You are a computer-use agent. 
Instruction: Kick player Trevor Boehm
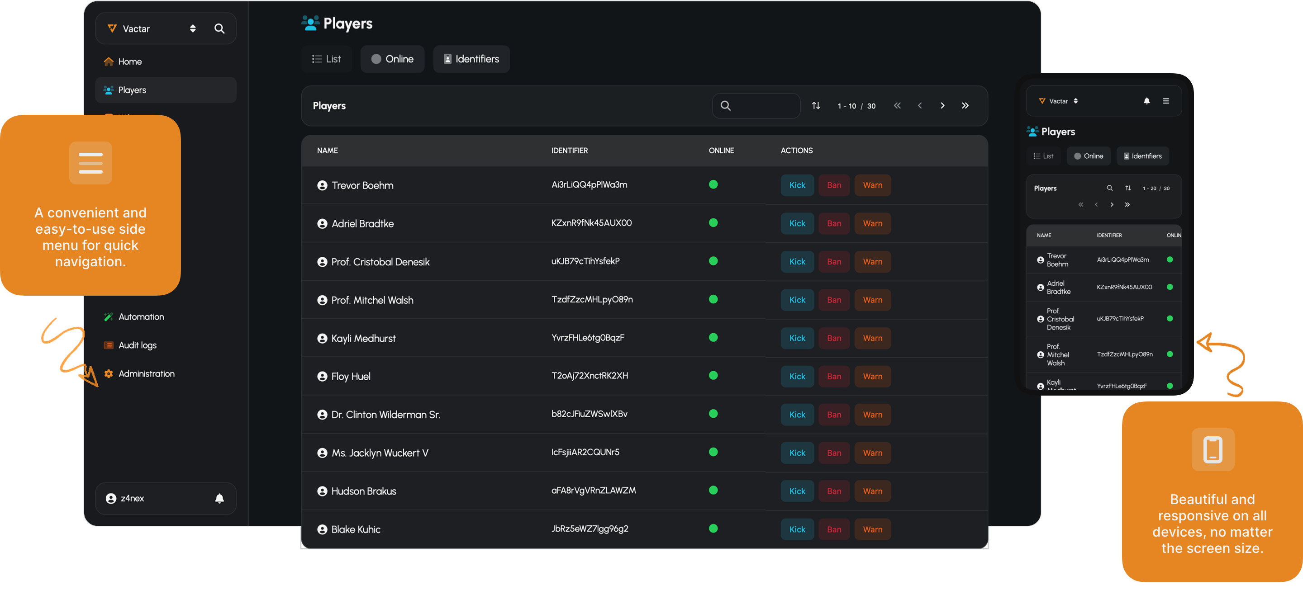point(797,185)
